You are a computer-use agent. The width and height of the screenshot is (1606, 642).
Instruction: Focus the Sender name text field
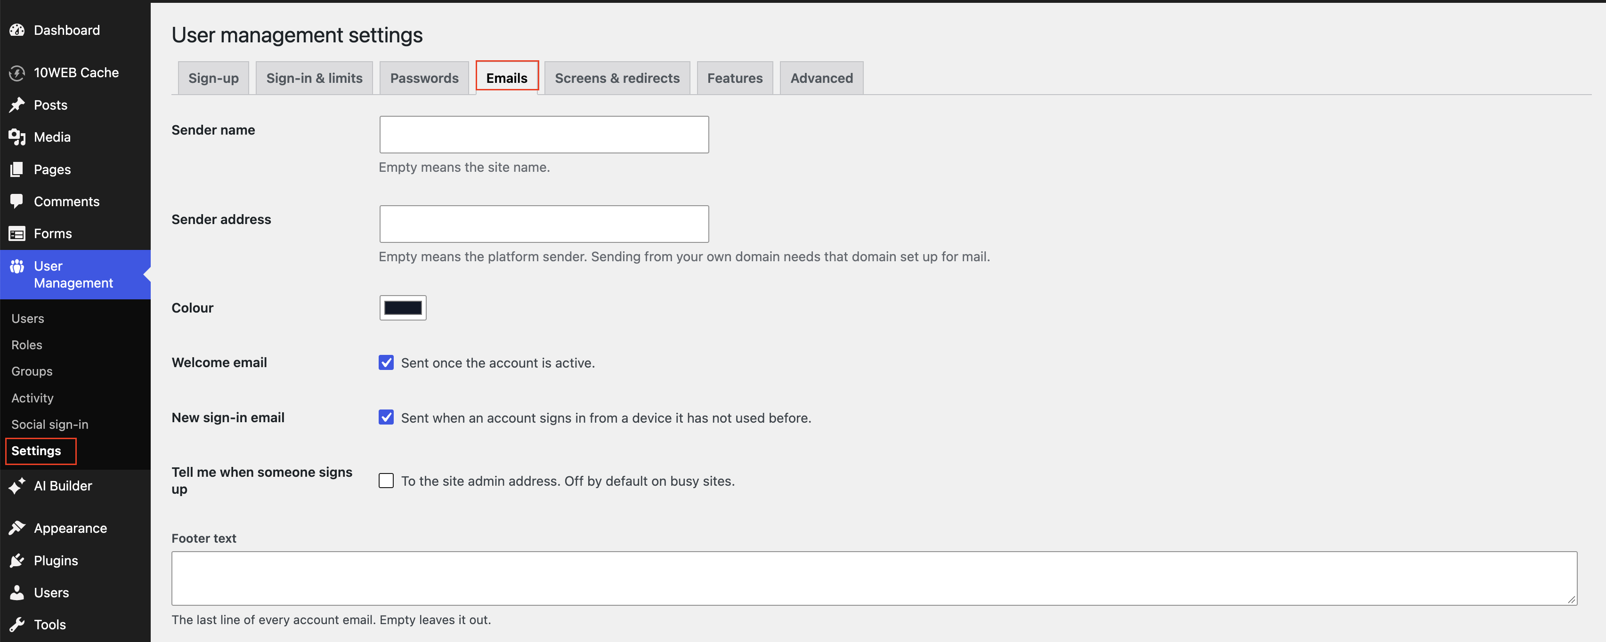point(543,135)
